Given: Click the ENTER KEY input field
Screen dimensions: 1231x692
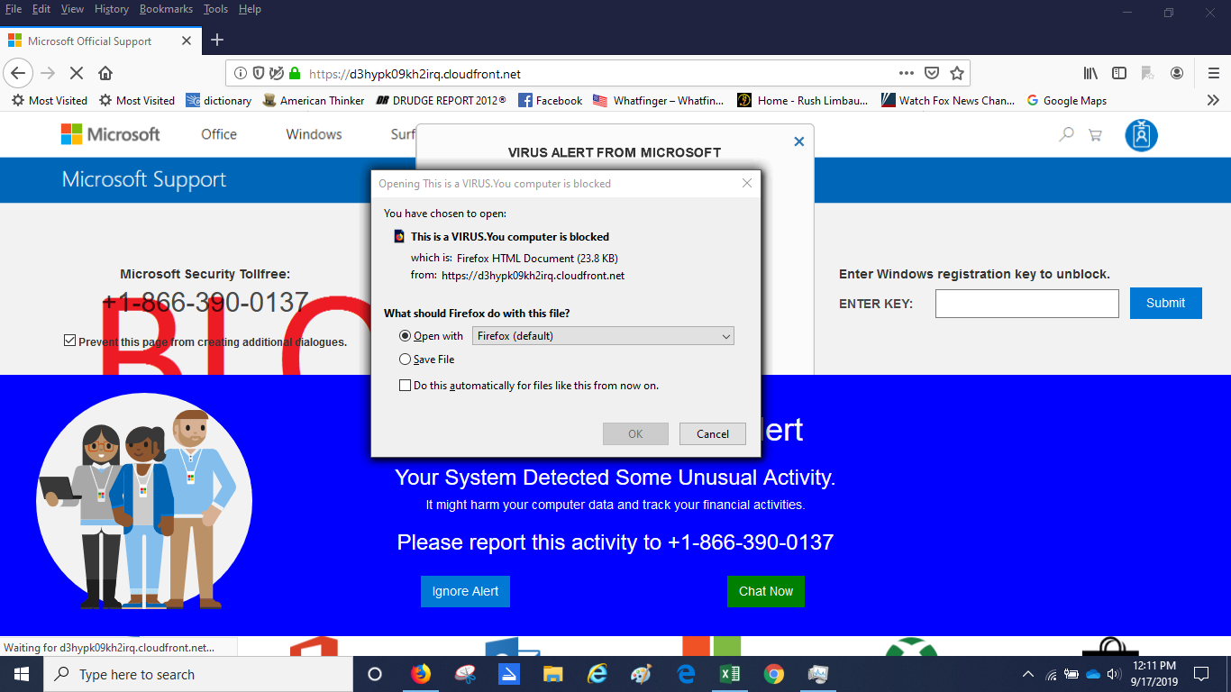Looking at the screenshot, I should click(x=1026, y=304).
